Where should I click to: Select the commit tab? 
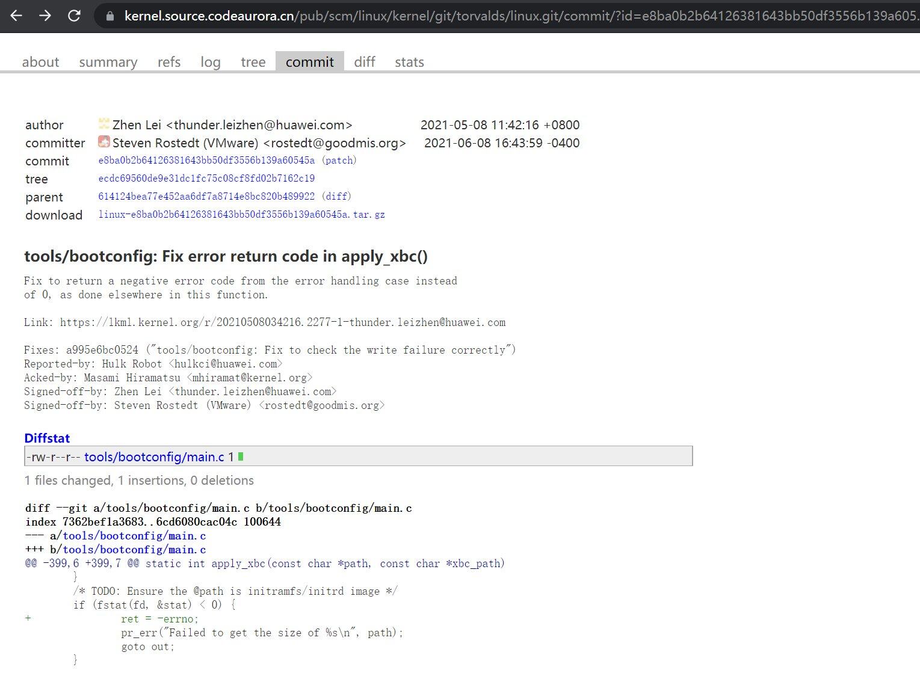310,62
